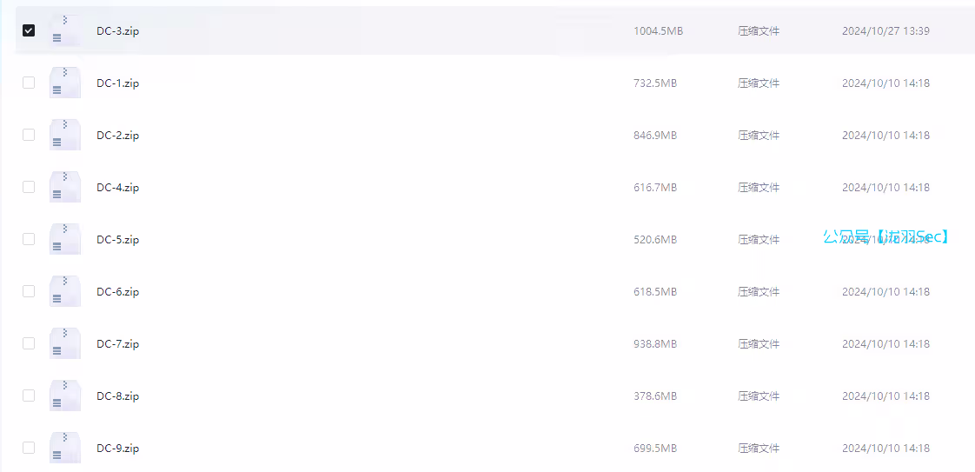
Task: Click the 2024/10/10 14:18 date of DC-9.zip
Action: (885, 449)
